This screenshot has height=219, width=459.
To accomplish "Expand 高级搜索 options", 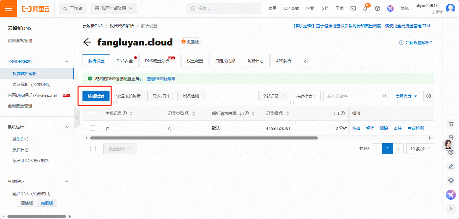I will [x=406, y=96].
